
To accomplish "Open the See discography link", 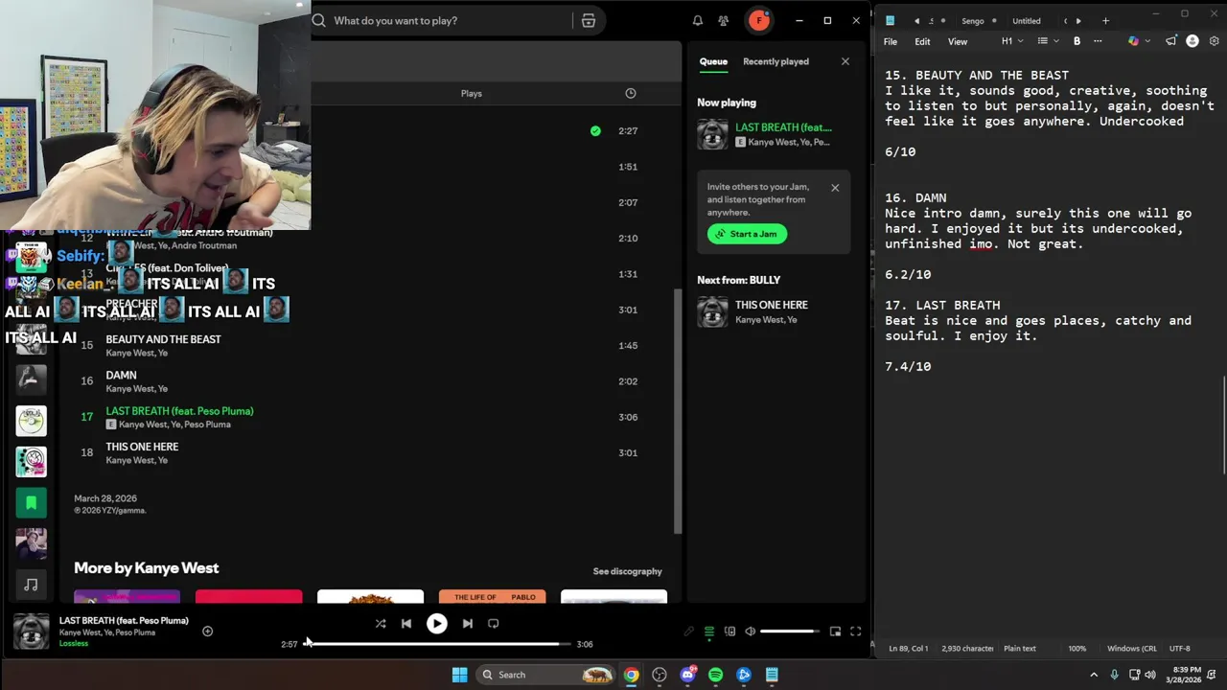I will 627,571.
